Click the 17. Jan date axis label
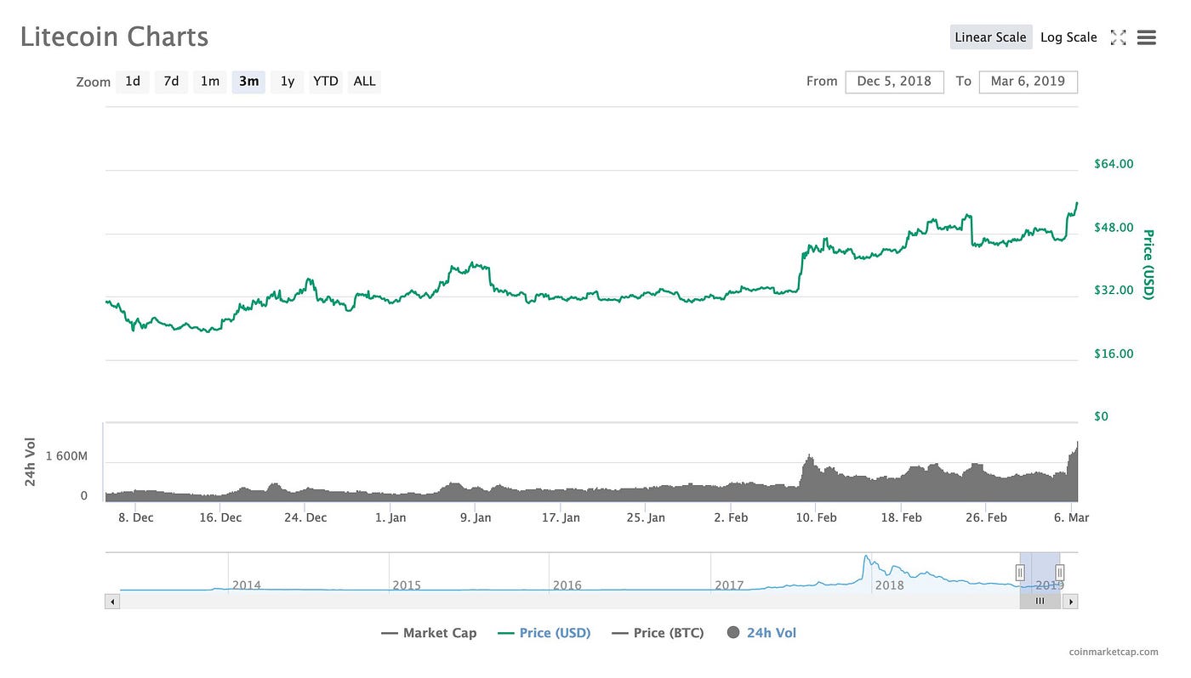This screenshot has height=678, width=1191. pos(561,517)
